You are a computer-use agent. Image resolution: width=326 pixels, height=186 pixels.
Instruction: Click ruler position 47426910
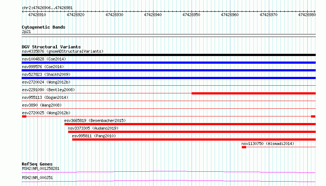37,15
